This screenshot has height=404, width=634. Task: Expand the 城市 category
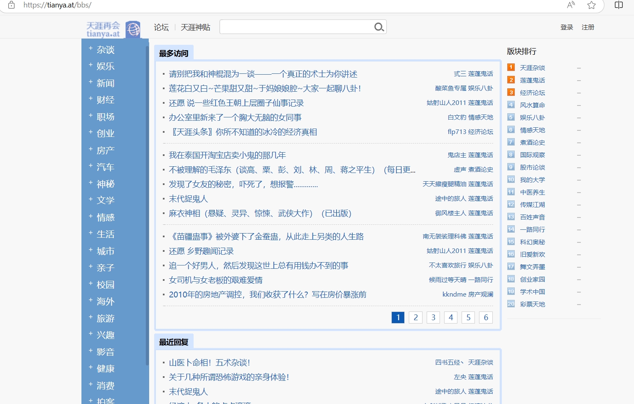(x=106, y=251)
